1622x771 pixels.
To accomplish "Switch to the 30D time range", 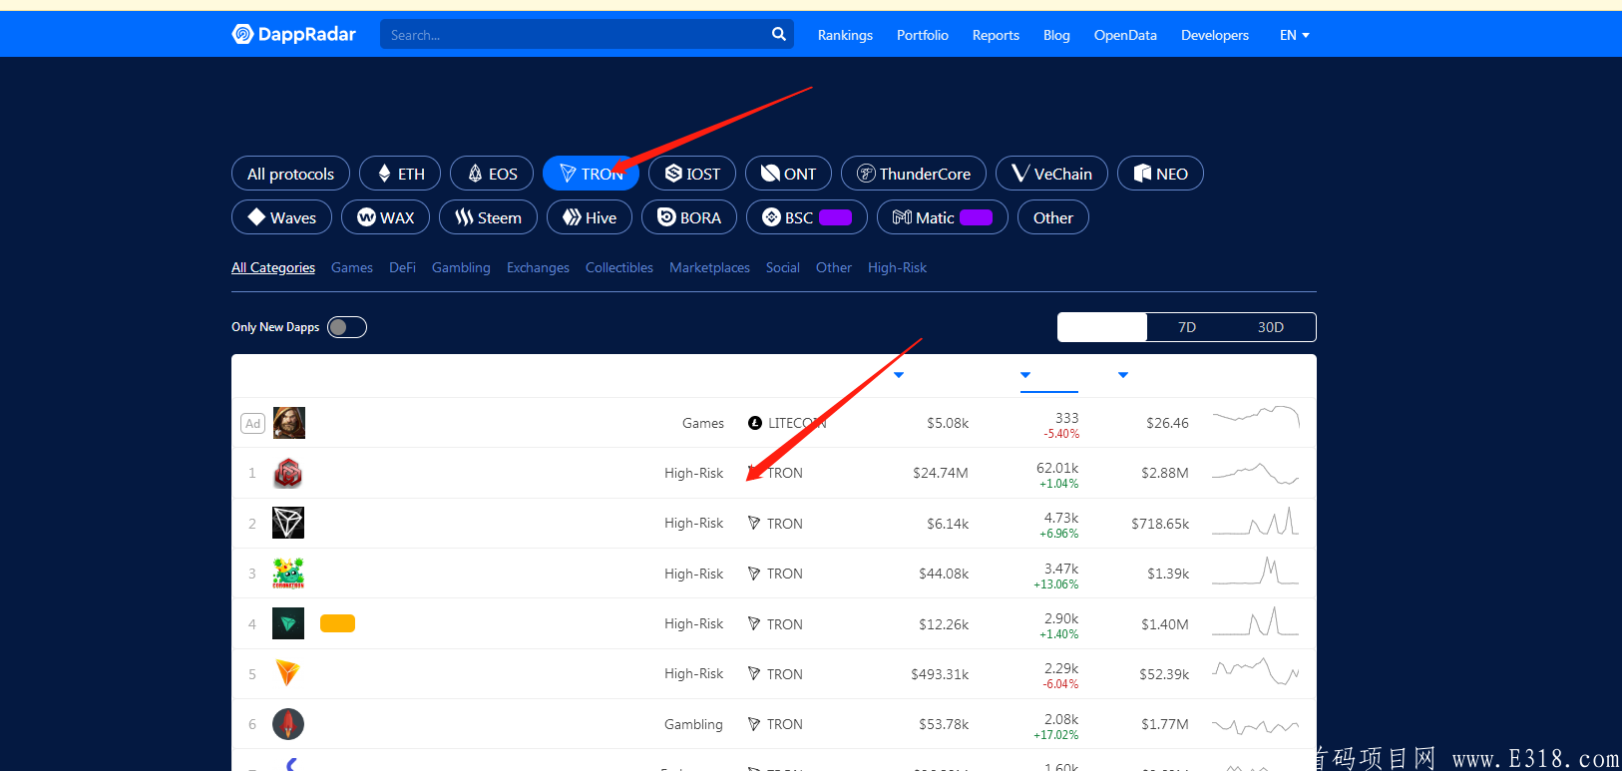I will pyautogui.click(x=1271, y=327).
